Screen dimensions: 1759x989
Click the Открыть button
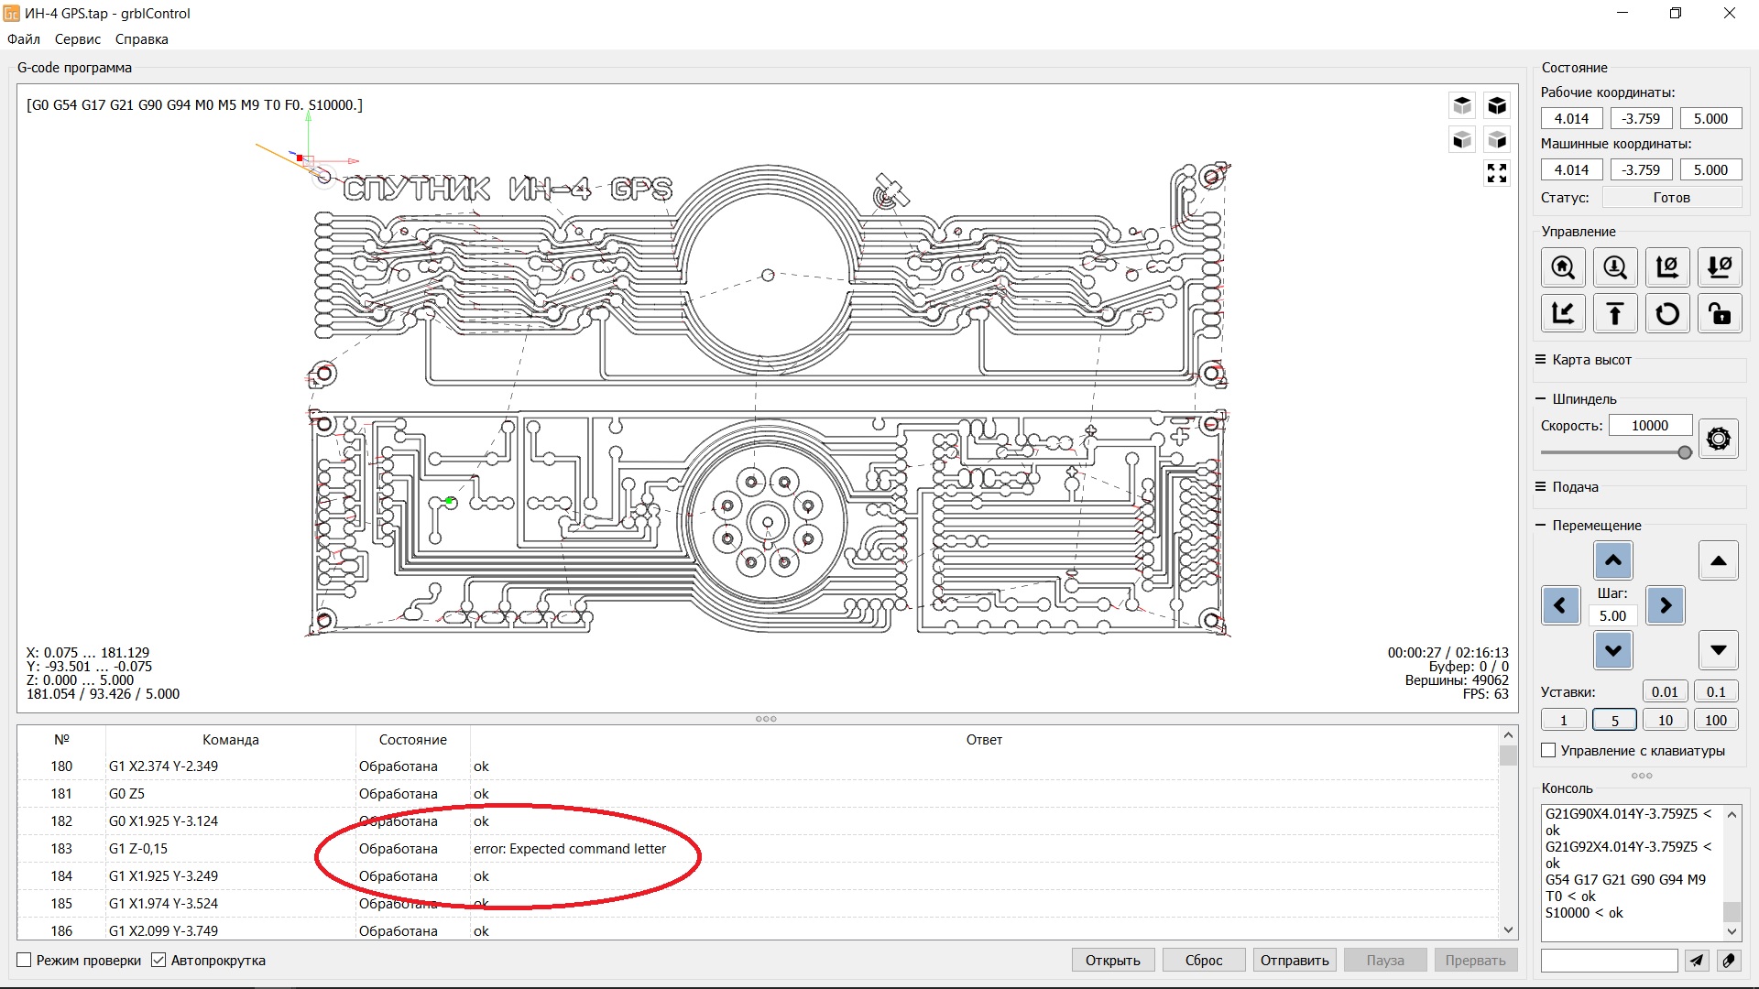coord(1112,960)
